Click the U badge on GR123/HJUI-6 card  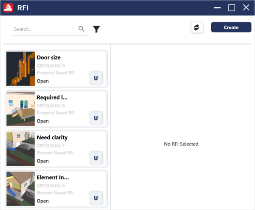tap(96, 198)
